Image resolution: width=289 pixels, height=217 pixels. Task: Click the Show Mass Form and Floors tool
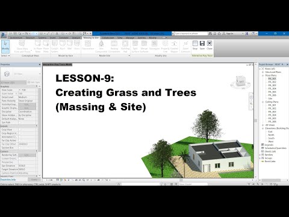point(22,46)
